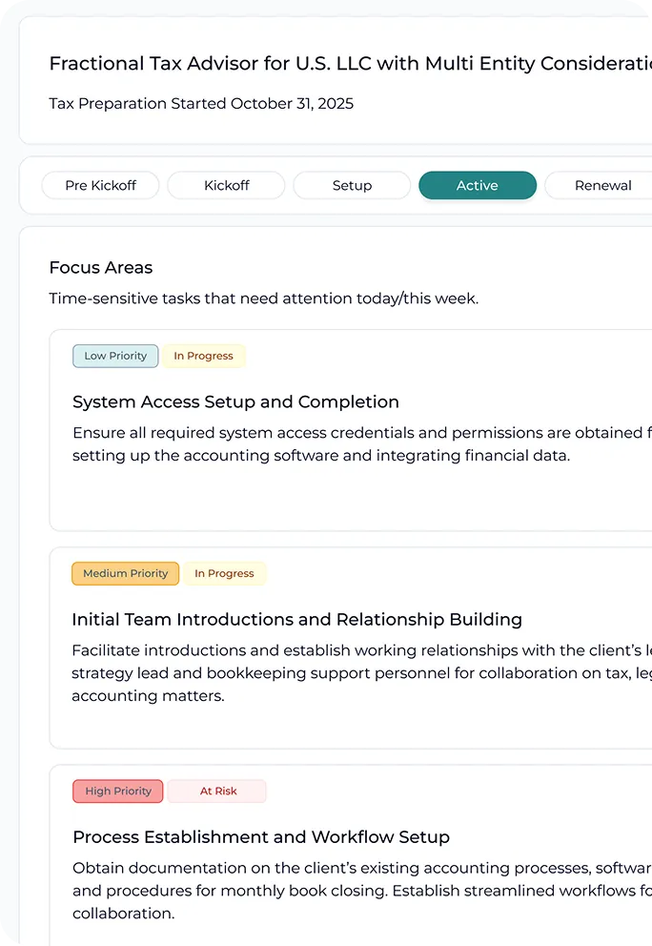This screenshot has height=946, width=652.
Task: Select the Kickoff stage tab
Action: [x=226, y=185]
